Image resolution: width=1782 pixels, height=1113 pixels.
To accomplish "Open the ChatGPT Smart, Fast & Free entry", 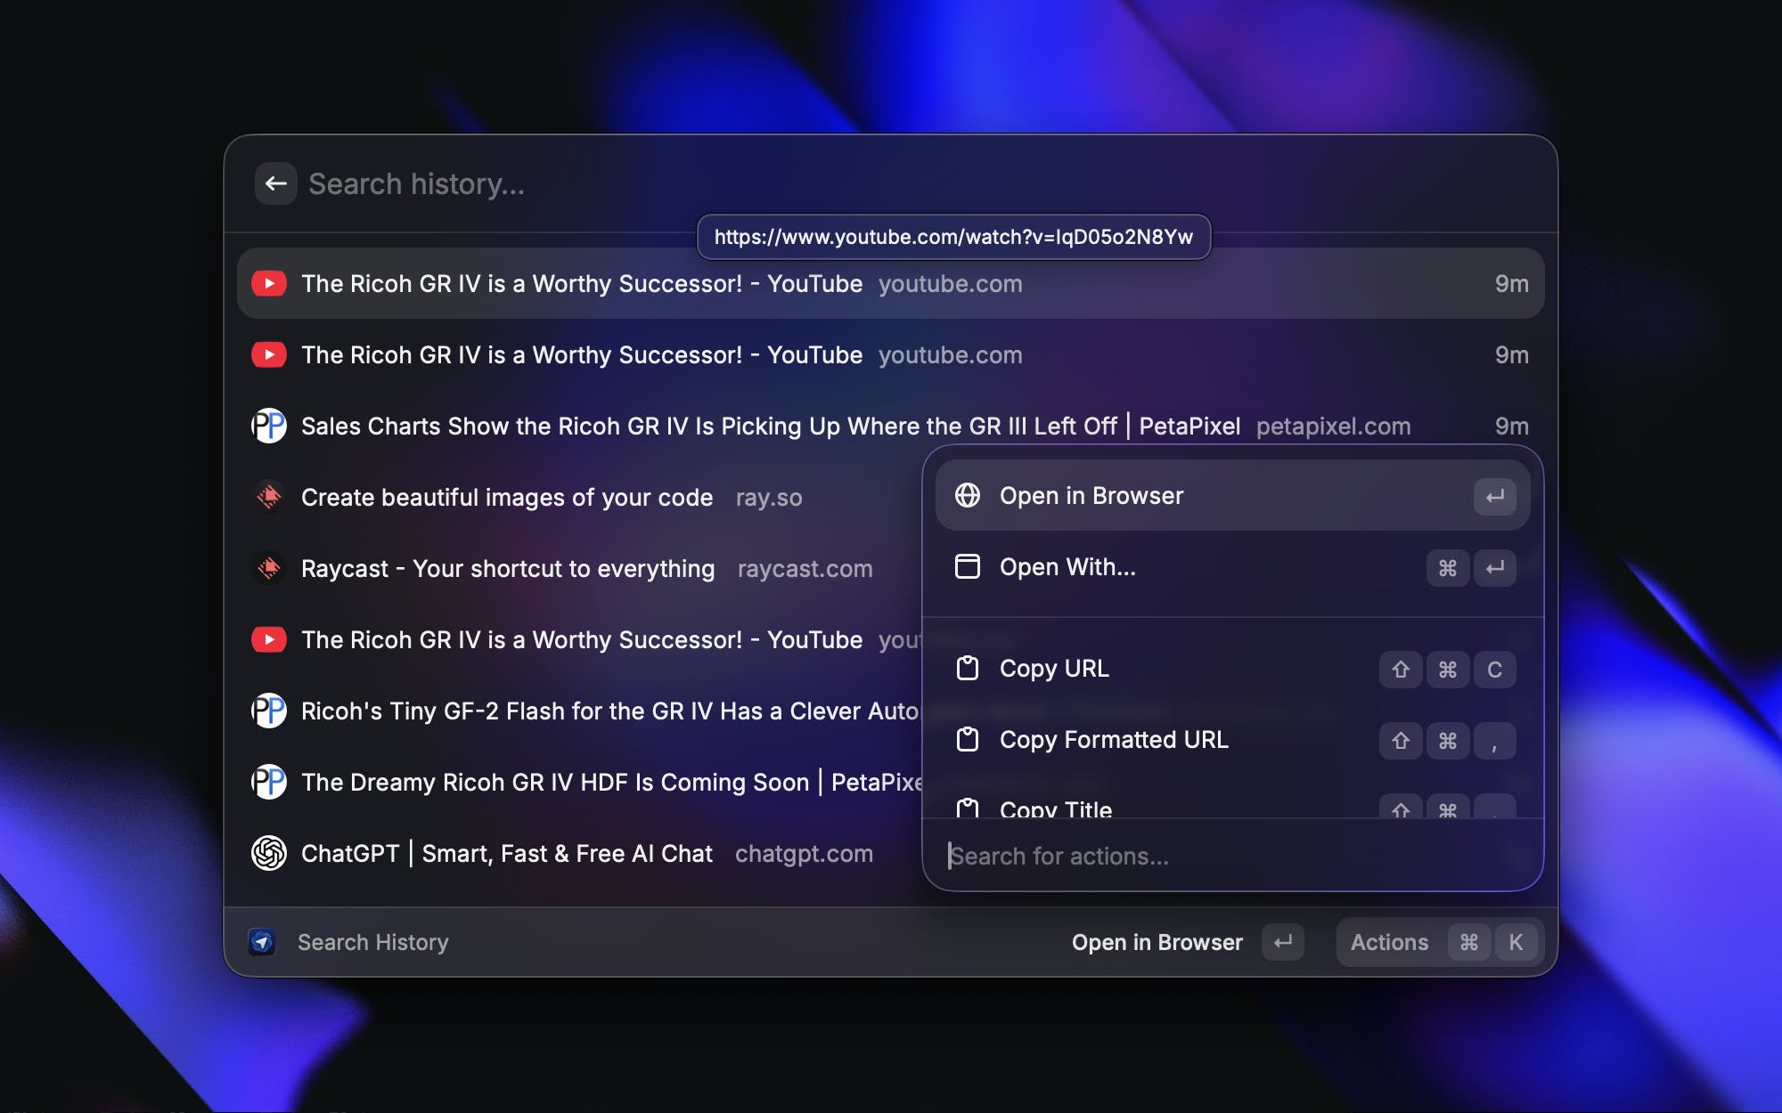I will click(x=506, y=854).
